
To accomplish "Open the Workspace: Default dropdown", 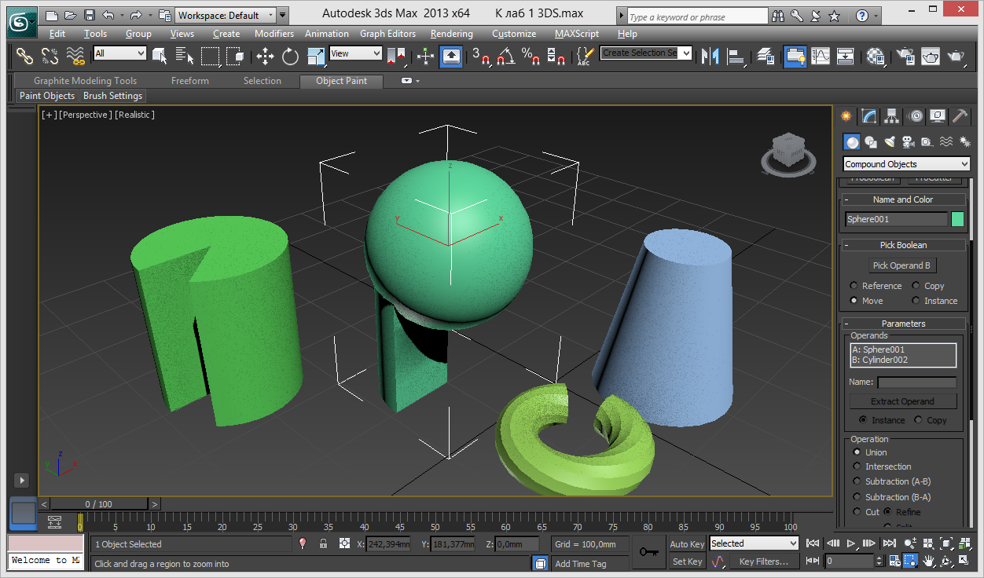I will 226,15.
